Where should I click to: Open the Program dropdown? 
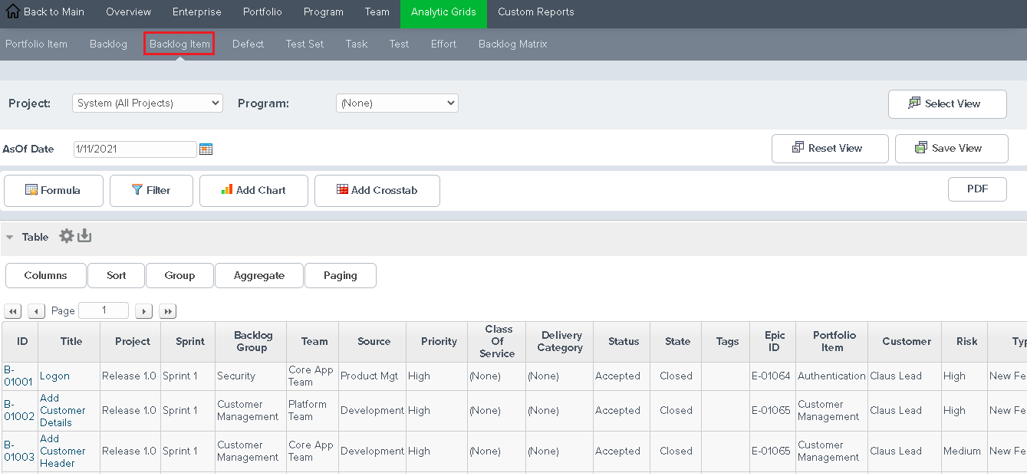pos(397,103)
